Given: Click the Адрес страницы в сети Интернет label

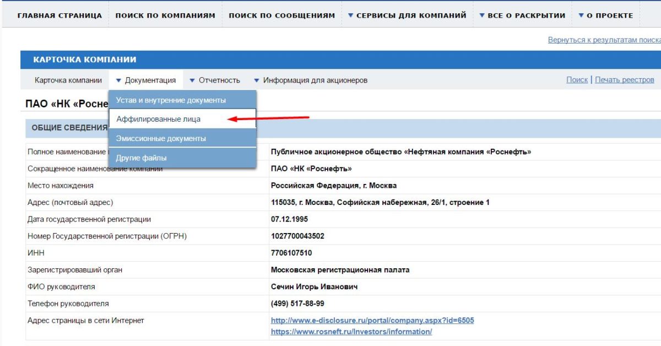Looking at the screenshot, I should pyautogui.click(x=85, y=321).
